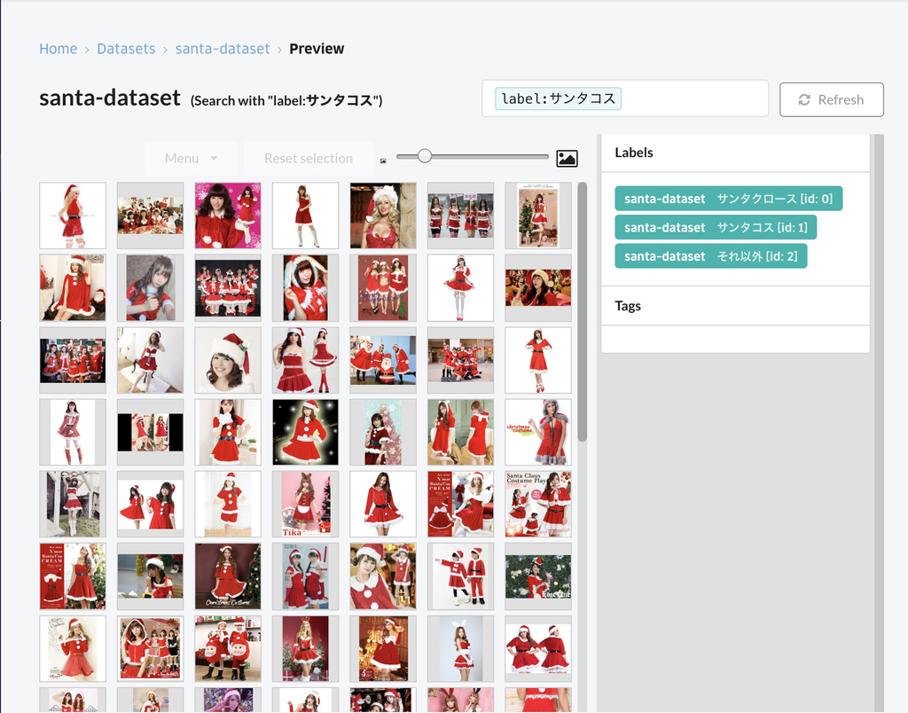The image size is (908, 713).
Task: Open santa-dataset breadcrumb link
Action: coord(223,49)
